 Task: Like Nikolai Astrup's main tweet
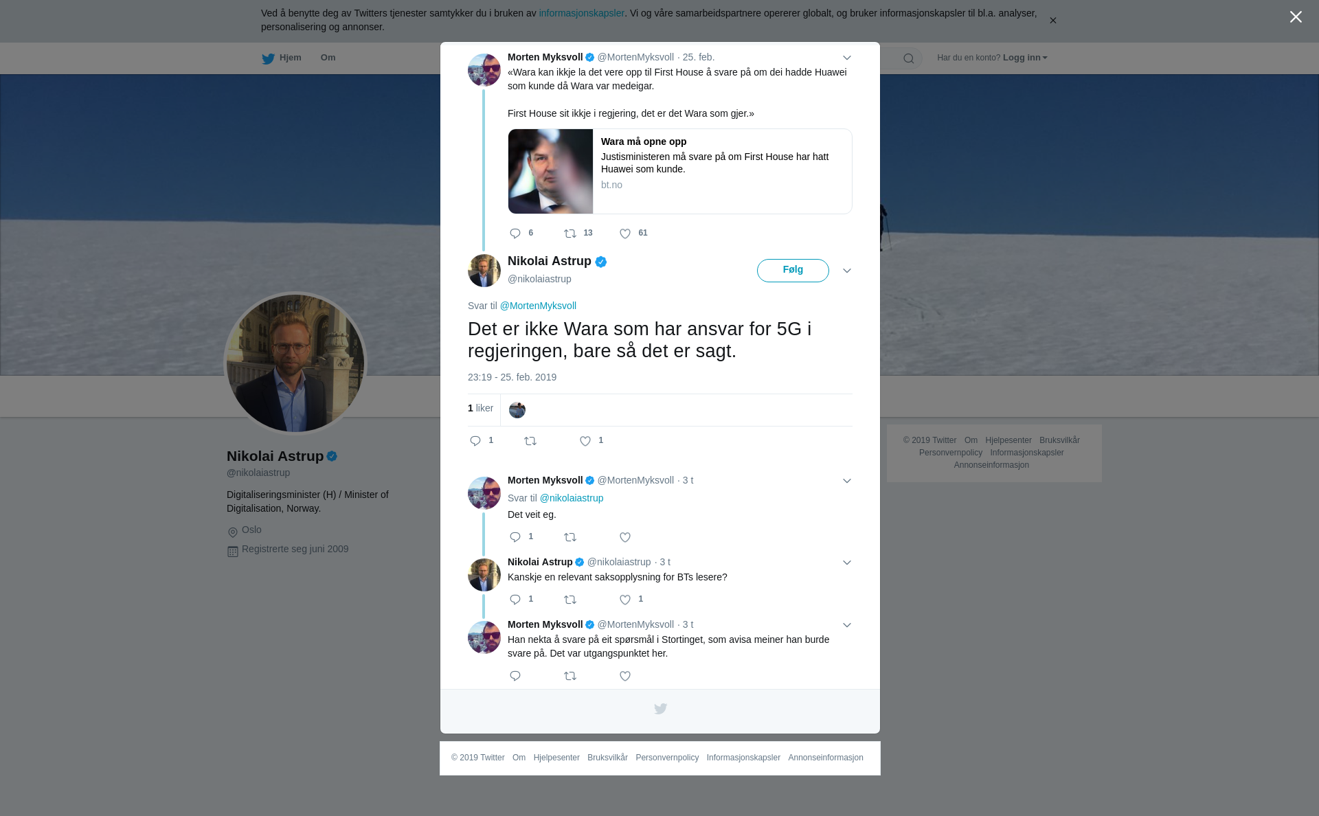pyautogui.click(x=585, y=441)
